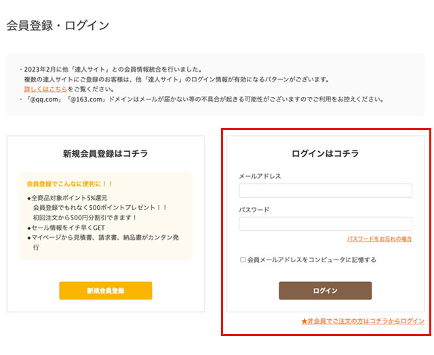Follow the 非会員でご注文の方 guest login link
This screenshot has height=355, width=434.
[363, 320]
